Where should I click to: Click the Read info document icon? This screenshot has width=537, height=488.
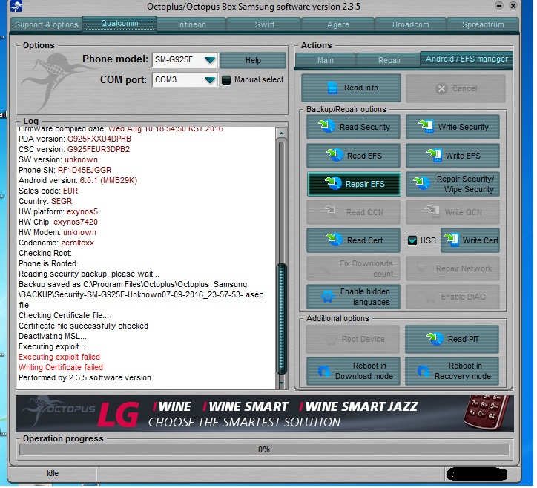[332, 88]
